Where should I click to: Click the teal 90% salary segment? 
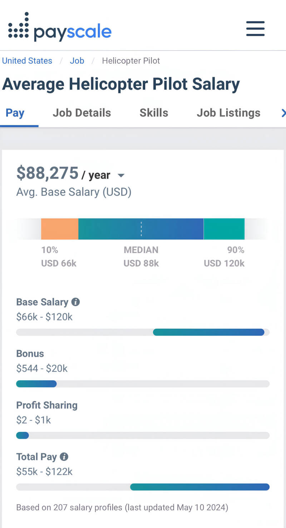224,229
